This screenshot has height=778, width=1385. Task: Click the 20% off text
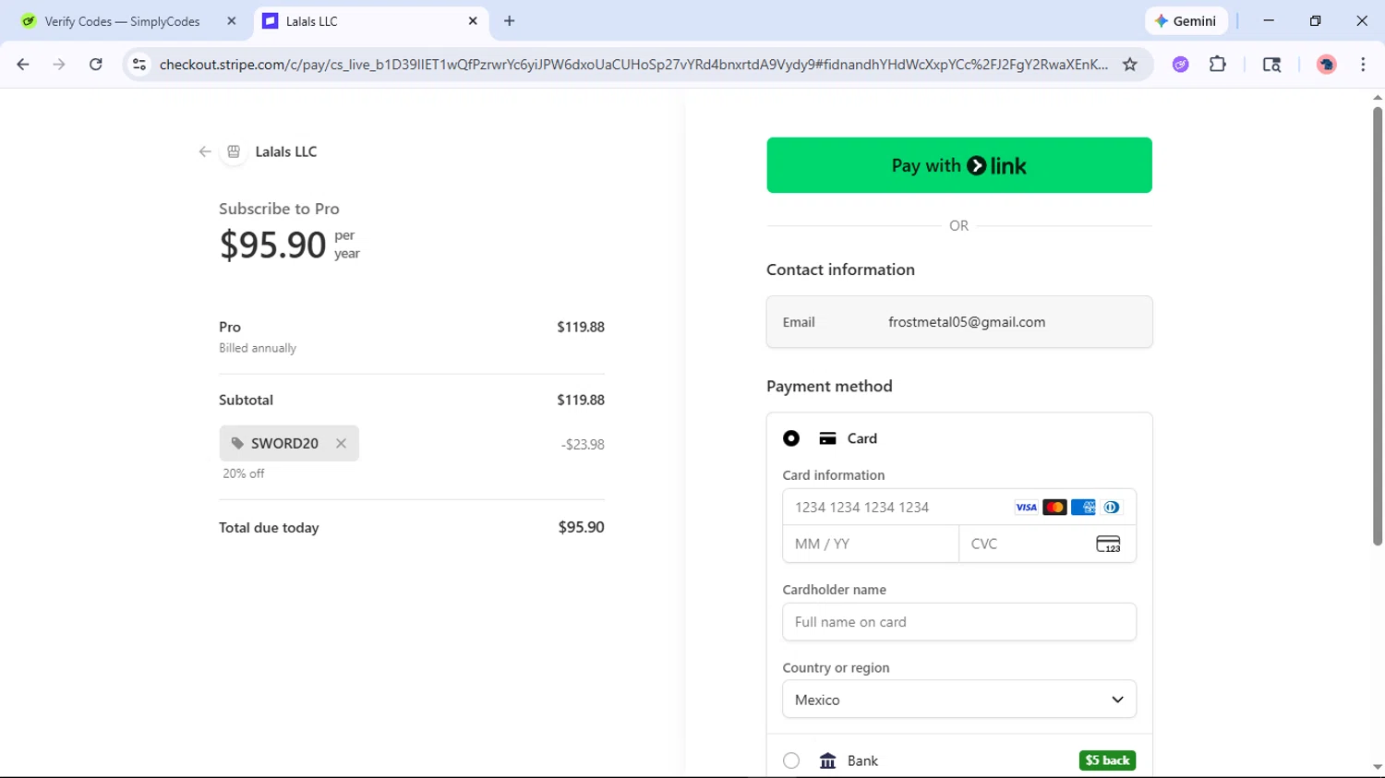[244, 473]
